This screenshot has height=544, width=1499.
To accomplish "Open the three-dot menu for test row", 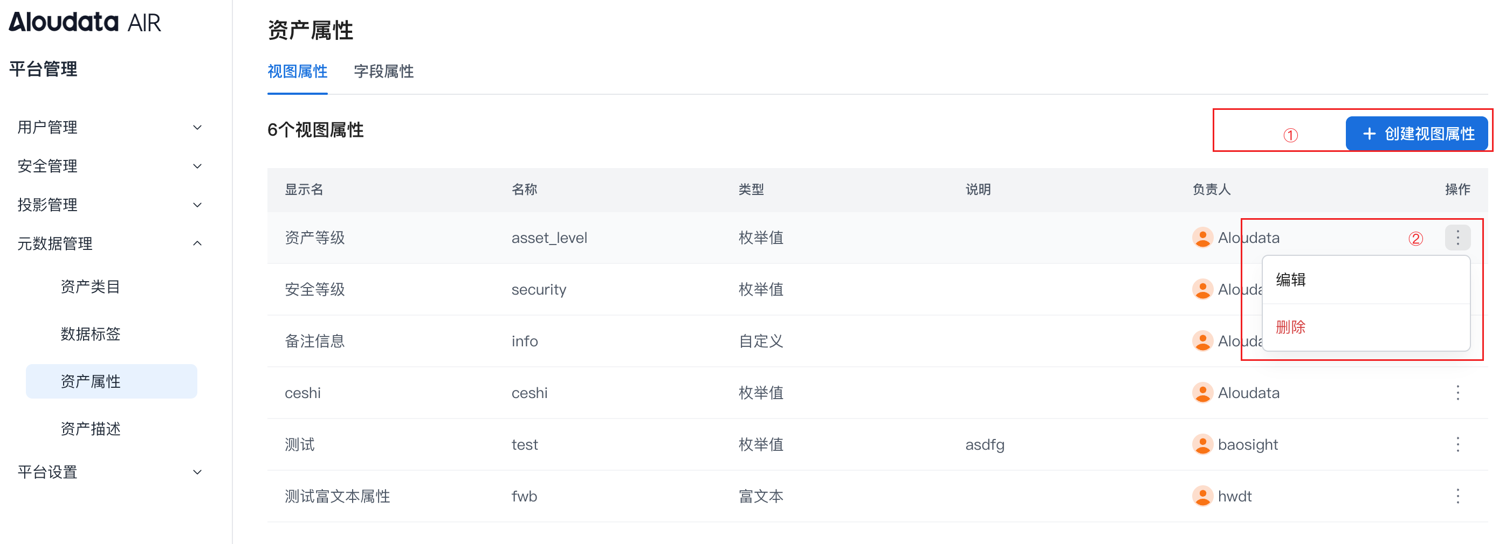I will pyautogui.click(x=1457, y=444).
